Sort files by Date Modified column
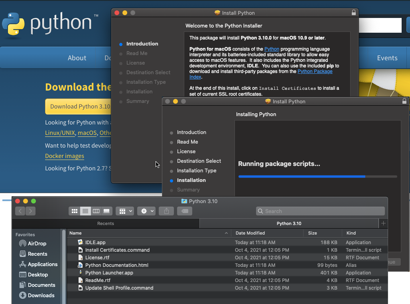Image resolution: width=410 pixels, height=304 pixels. [x=250, y=233]
